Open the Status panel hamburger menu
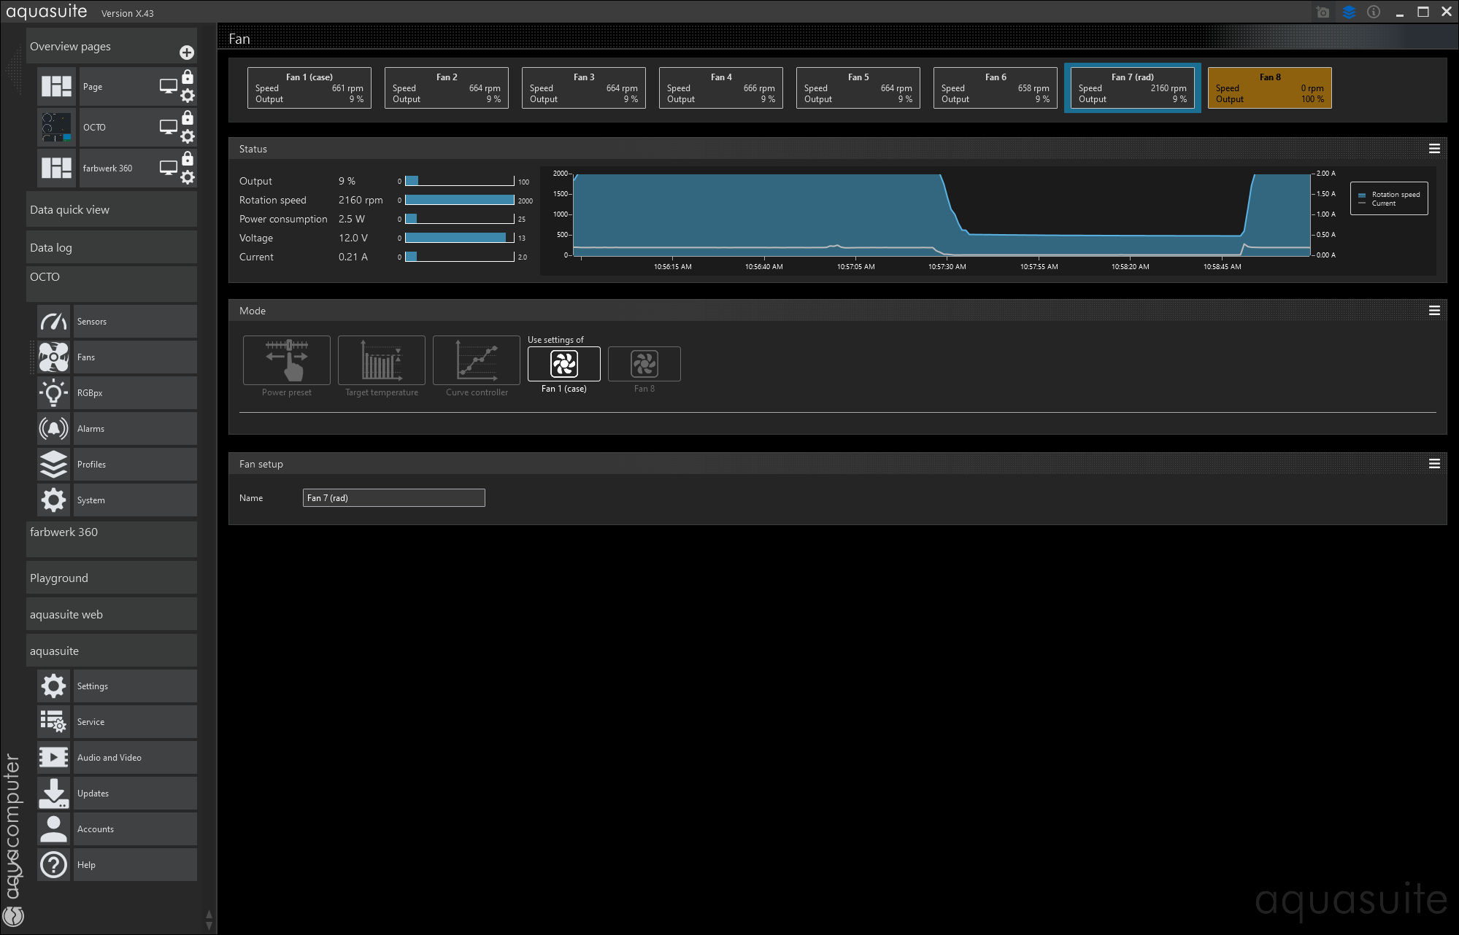1459x935 pixels. click(x=1434, y=149)
